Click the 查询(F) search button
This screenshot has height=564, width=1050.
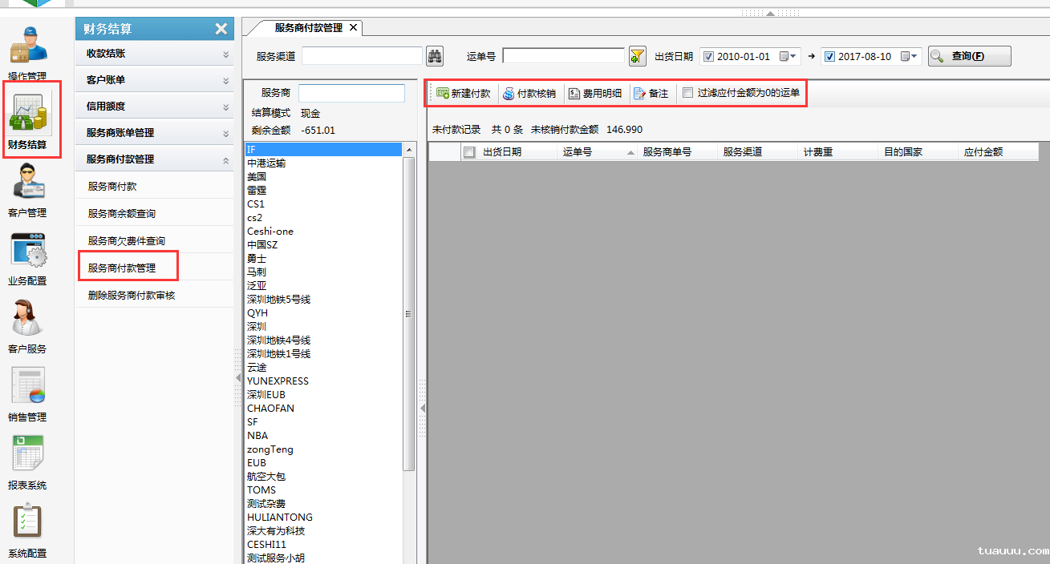968,55
